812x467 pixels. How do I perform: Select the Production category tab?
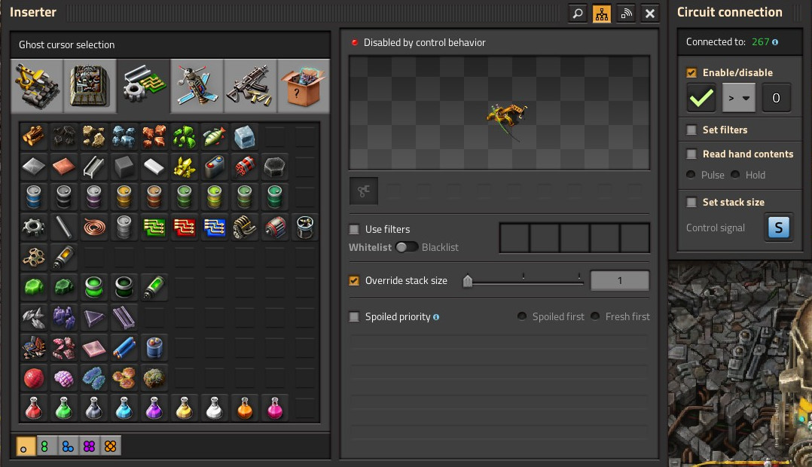(x=90, y=86)
